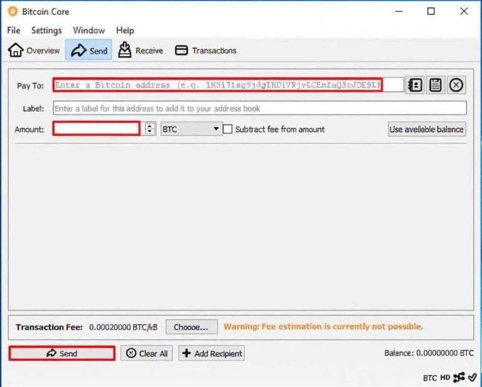The width and height of the screenshot is (482, 387).
Task: Click the Add Recipient button
Action: point(212,353)
